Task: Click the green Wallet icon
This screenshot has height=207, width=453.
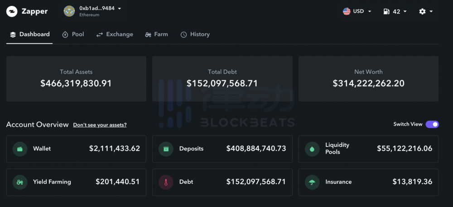Action: (x=20, y=149)
